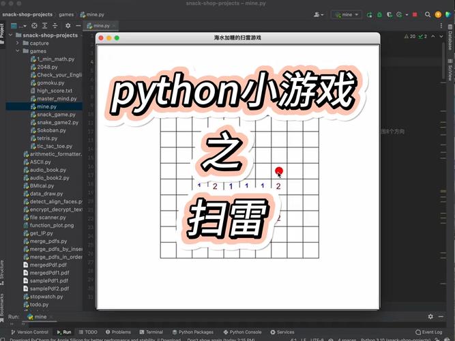Open the JetBrains Toolbox colorful icon
This screenshot has width=455, height=341.
pyautogui.click(x=448, y=14)
